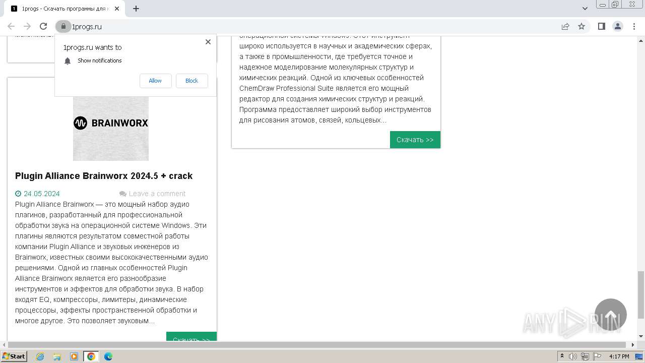Block notifications from 1progs.ru
Viewport: 645px width, 363px height.
[x=191, y=81]
